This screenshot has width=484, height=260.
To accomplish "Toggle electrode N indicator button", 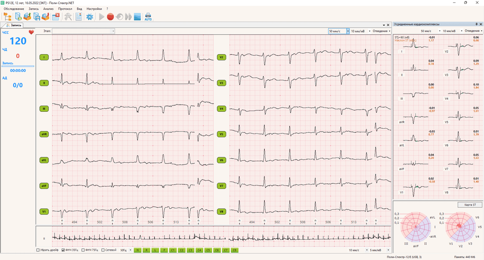I will coord(137,250).
